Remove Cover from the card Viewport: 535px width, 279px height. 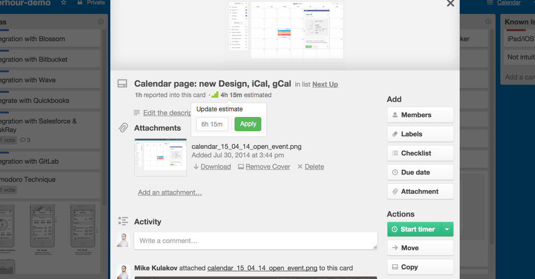[268, 167]
